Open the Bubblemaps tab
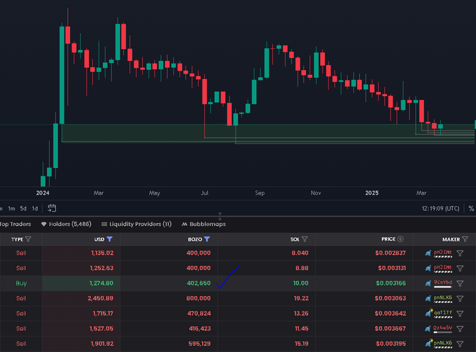This screenshot has width=476, height=352. [204, 224]
